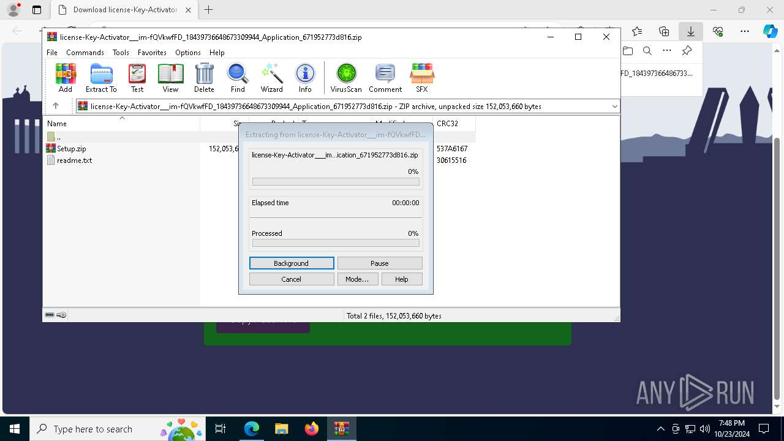Click the browser page vertical scrollbar
The image size is (784, 441).
[x=778, y=268]
